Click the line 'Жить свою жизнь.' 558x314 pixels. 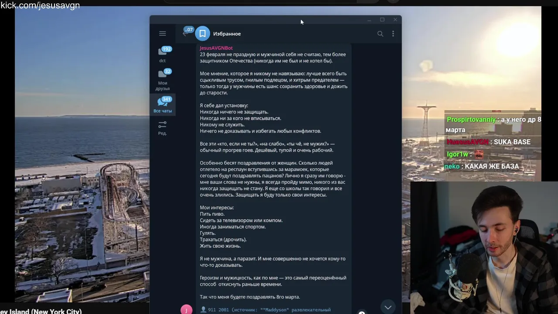(x=220, y=246)
